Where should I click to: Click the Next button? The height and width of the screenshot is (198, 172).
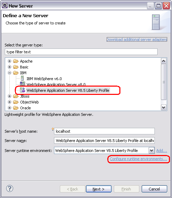coord(99,189)
